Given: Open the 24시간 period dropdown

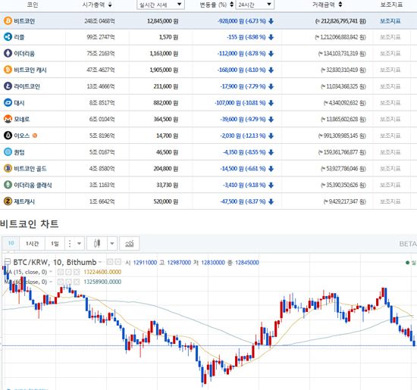Looking at the screenshot, I should point(255,5).
